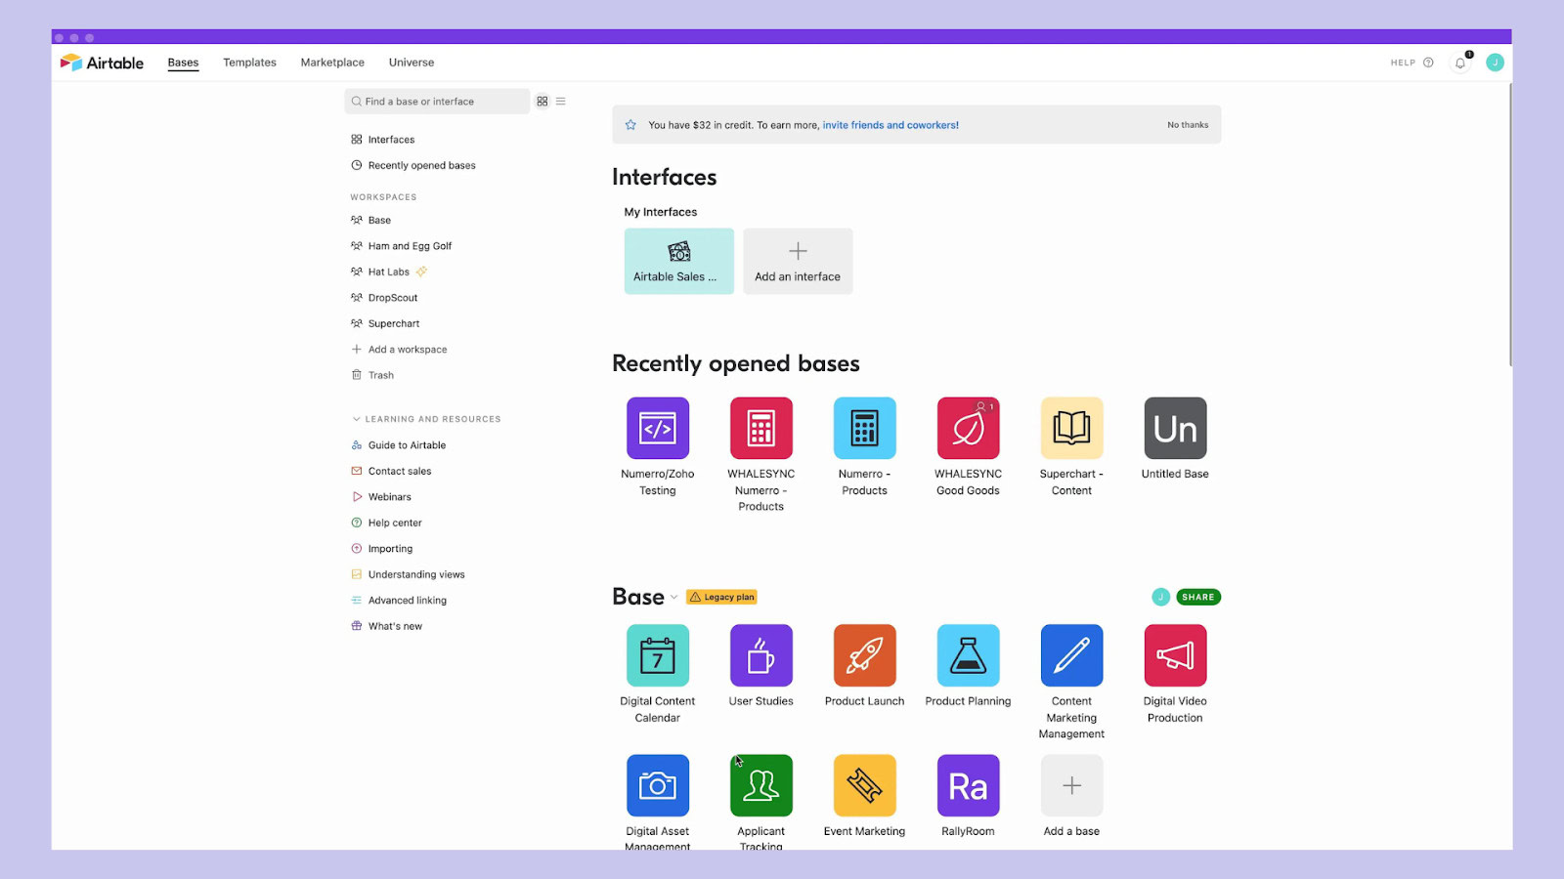This screenshot has width=1564, height=879.
Task: Open the Product Launch rocket base
Action: [864, 655]
